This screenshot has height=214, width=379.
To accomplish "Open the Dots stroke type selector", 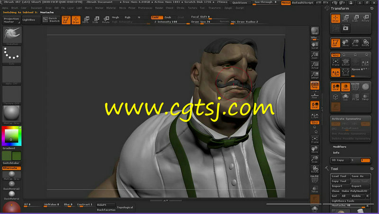I will (x=12, y=55).
